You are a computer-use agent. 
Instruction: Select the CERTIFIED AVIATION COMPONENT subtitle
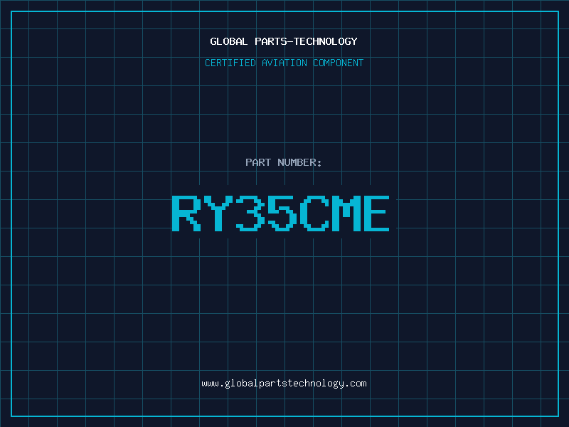coord(284,63)
